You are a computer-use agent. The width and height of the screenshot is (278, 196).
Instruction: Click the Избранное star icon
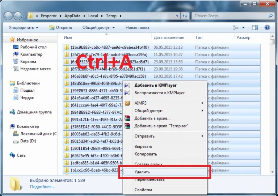12,40
